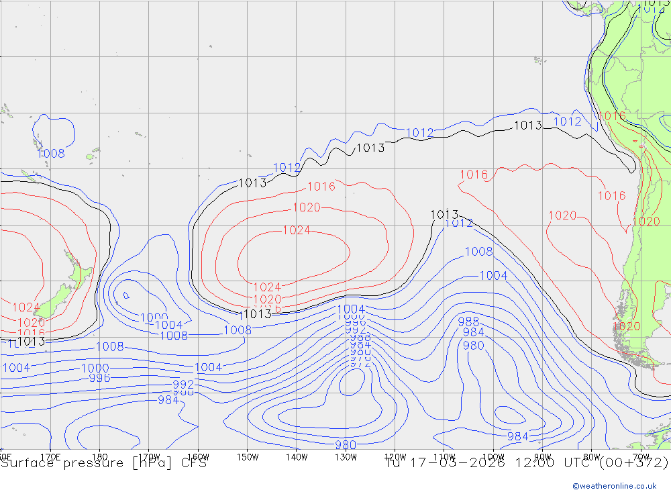This screenshot has width=671, height=492.
Task: Click the 1008 label below the closed contour near 170E
Action: pyautogui.click(x=51, y=153)
